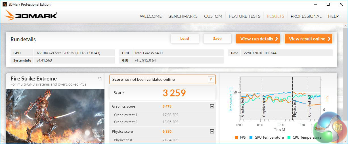The image size is (348, 144).
Task: Open the Feature Tests tab
Action: (x=244, y=16)
